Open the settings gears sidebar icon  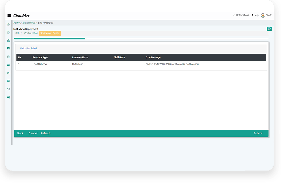(x=9, y=97)
